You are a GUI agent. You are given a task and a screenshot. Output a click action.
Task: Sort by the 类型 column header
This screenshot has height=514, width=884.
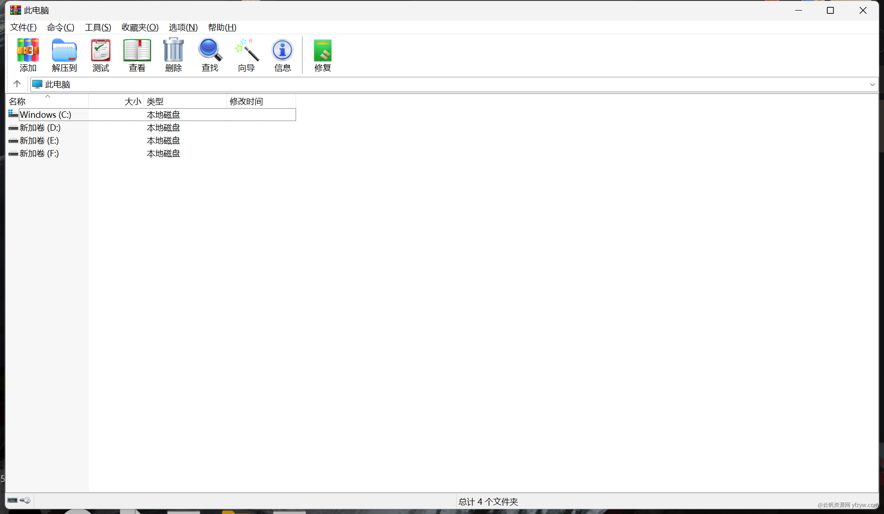186,101
